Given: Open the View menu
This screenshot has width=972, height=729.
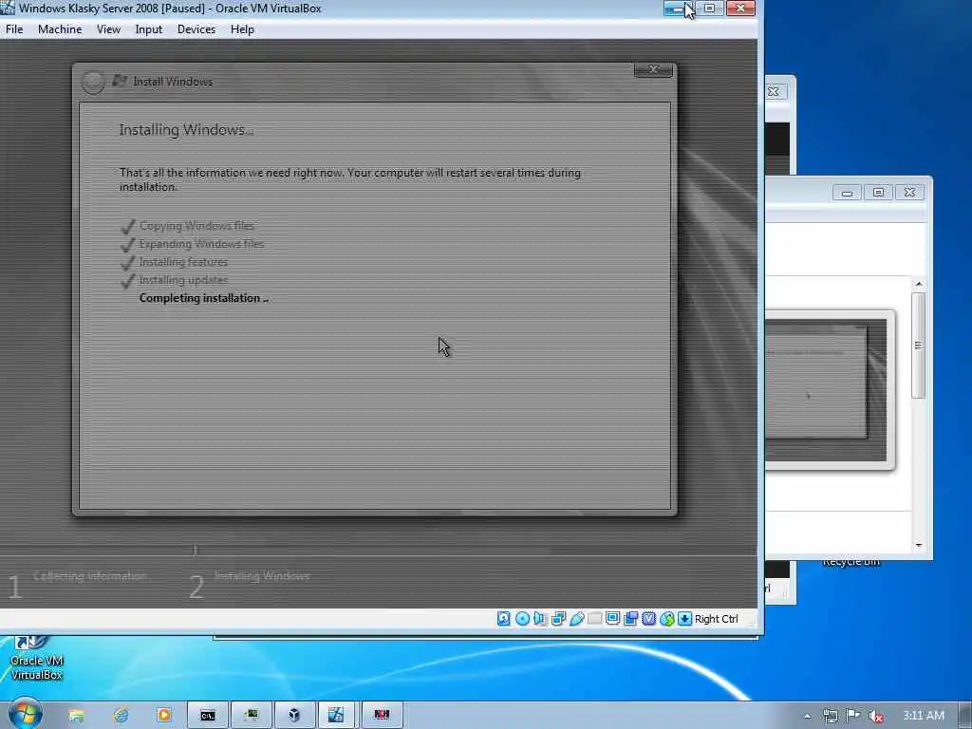Looking at the screenshot, I should pyautogui.click(x=108, y=29).
